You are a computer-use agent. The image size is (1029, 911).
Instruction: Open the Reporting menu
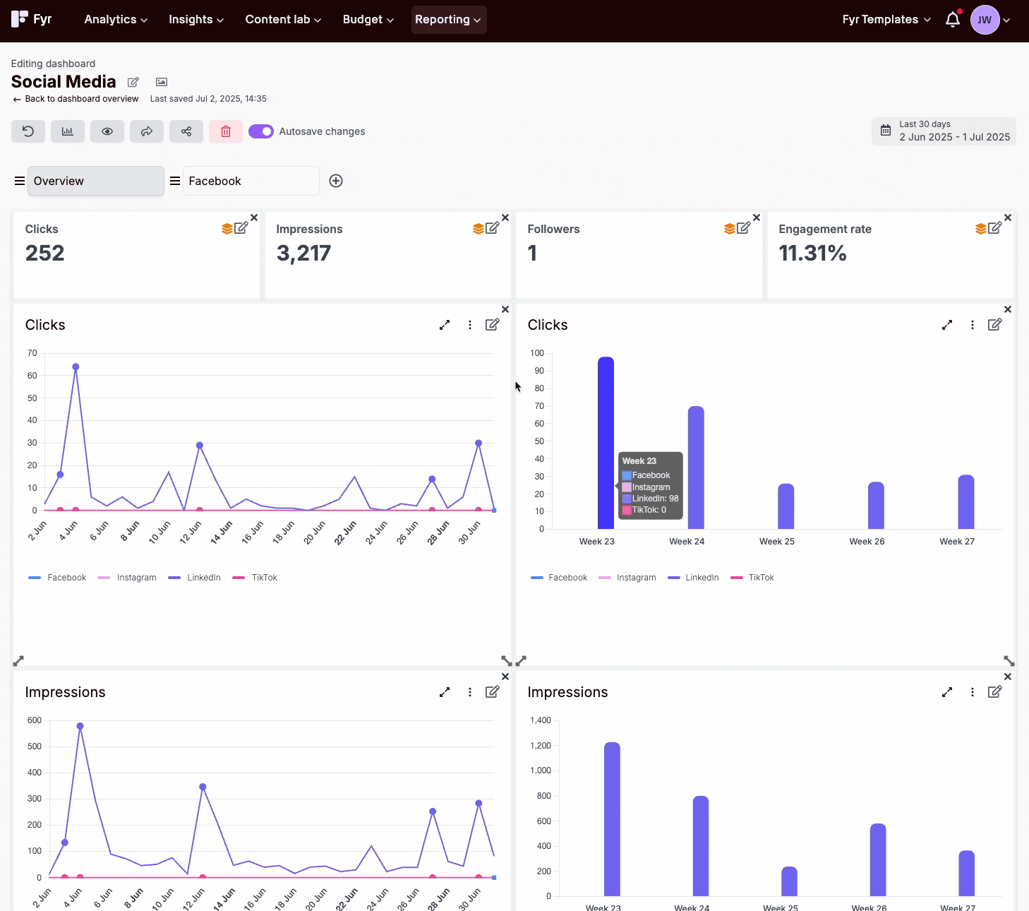pyautogui.click(x=449, y=19)
